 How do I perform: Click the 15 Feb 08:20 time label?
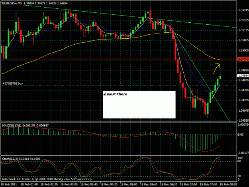(228, 184)
